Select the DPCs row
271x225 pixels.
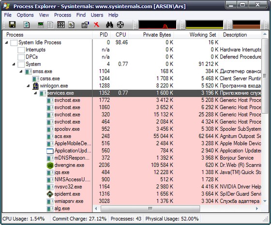point(132,57)
